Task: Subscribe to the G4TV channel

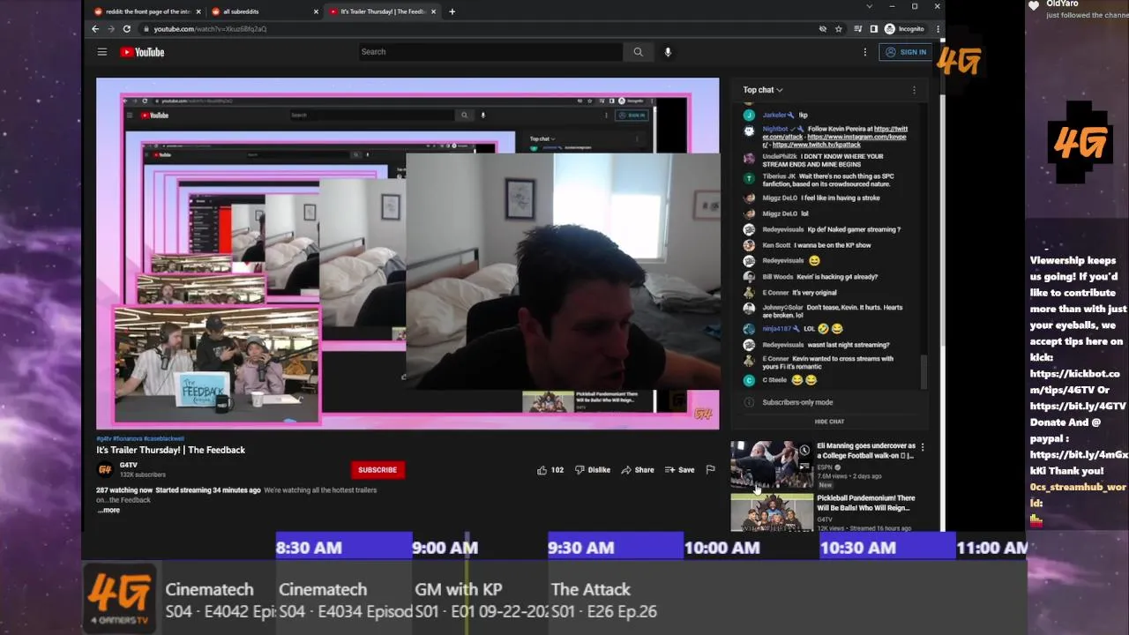Action: (377, 470)
